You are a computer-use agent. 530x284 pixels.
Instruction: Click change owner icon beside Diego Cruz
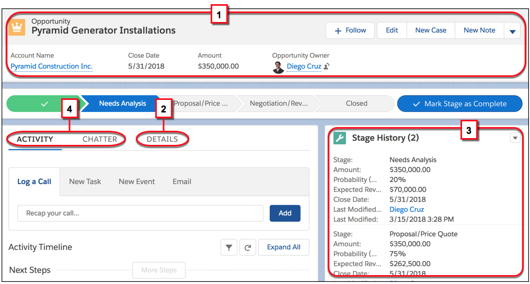pyautogui.click(x=326, y=66)
